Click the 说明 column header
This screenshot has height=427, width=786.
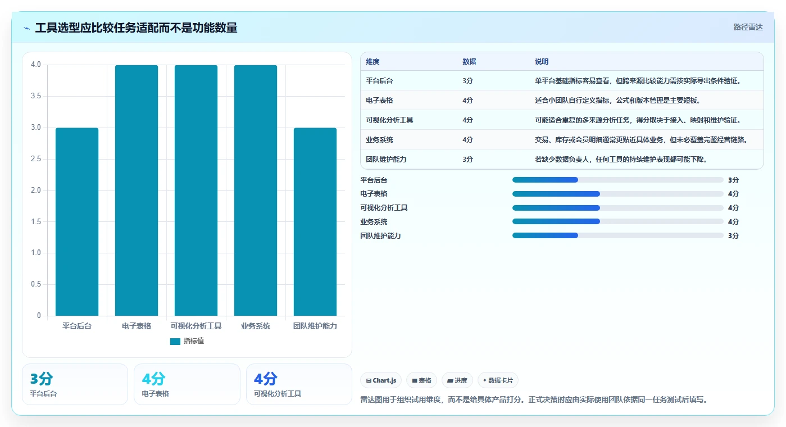[x=542, y=62]
